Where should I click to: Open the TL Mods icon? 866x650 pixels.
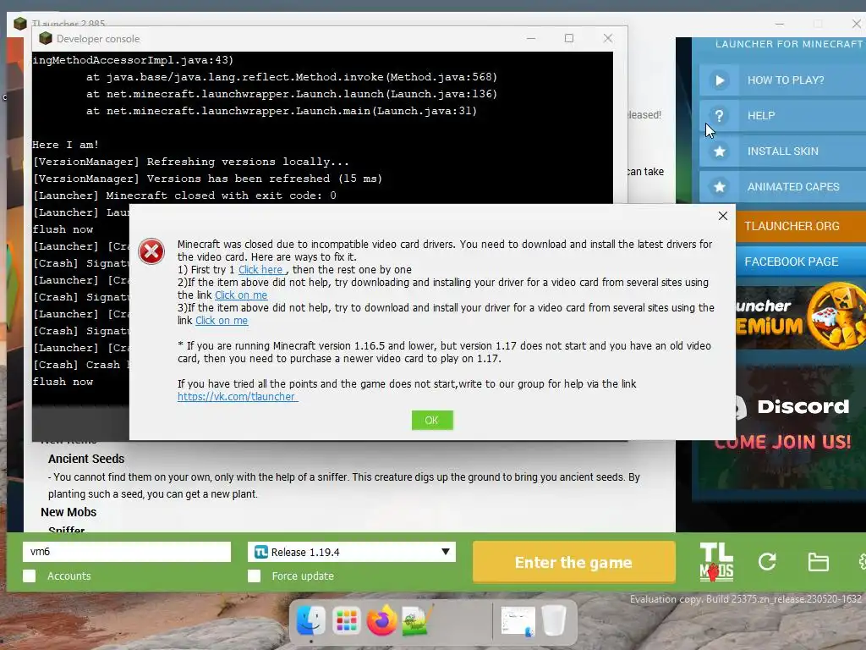[716, 562]
